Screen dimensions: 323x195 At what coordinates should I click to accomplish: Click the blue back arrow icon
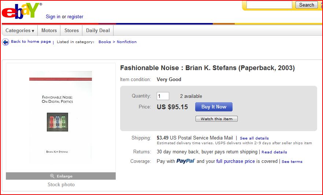(x=6, y=42)
